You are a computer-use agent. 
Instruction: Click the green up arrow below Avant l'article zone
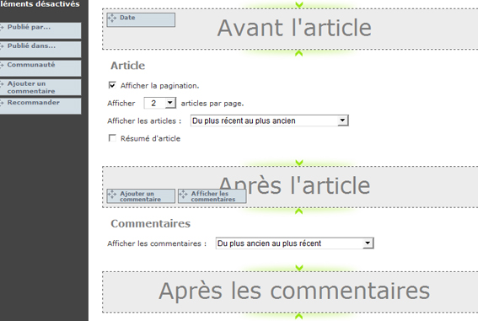click(x=299, y=53)
